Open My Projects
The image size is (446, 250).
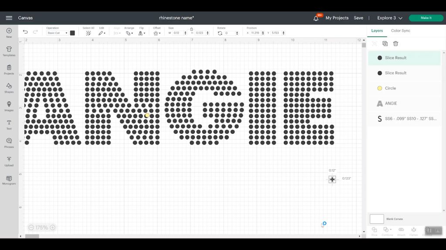[x=337, y=18]
